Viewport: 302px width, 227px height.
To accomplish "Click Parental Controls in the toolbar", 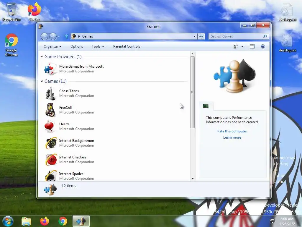I will pos(127,46).
